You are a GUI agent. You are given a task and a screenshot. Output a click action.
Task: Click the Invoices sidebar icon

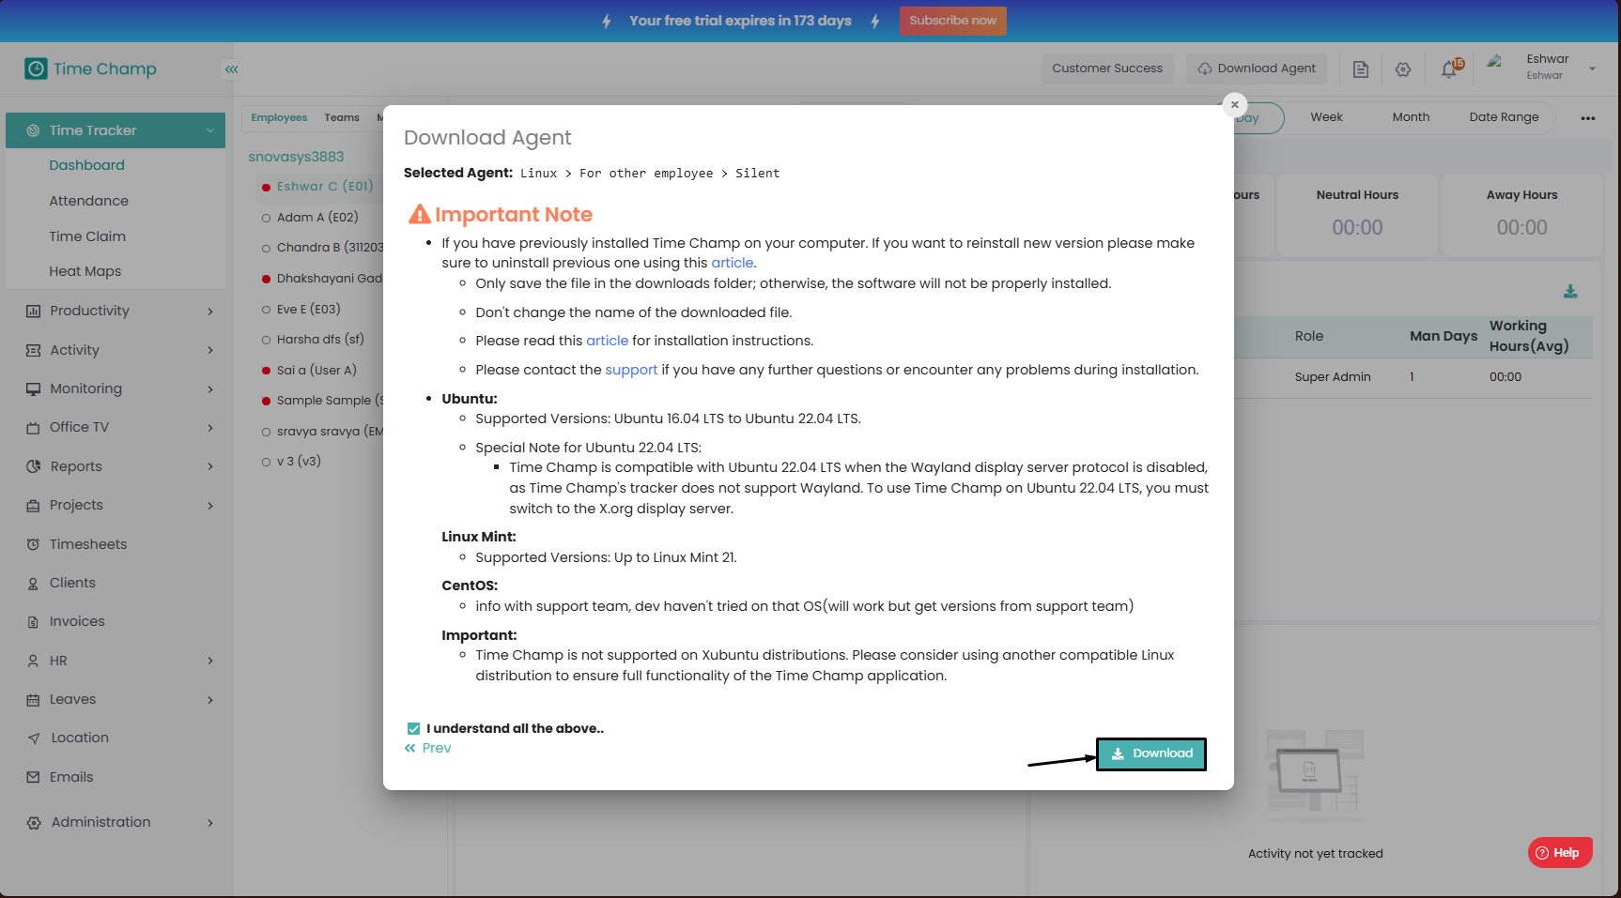click(x=34, y=622)
